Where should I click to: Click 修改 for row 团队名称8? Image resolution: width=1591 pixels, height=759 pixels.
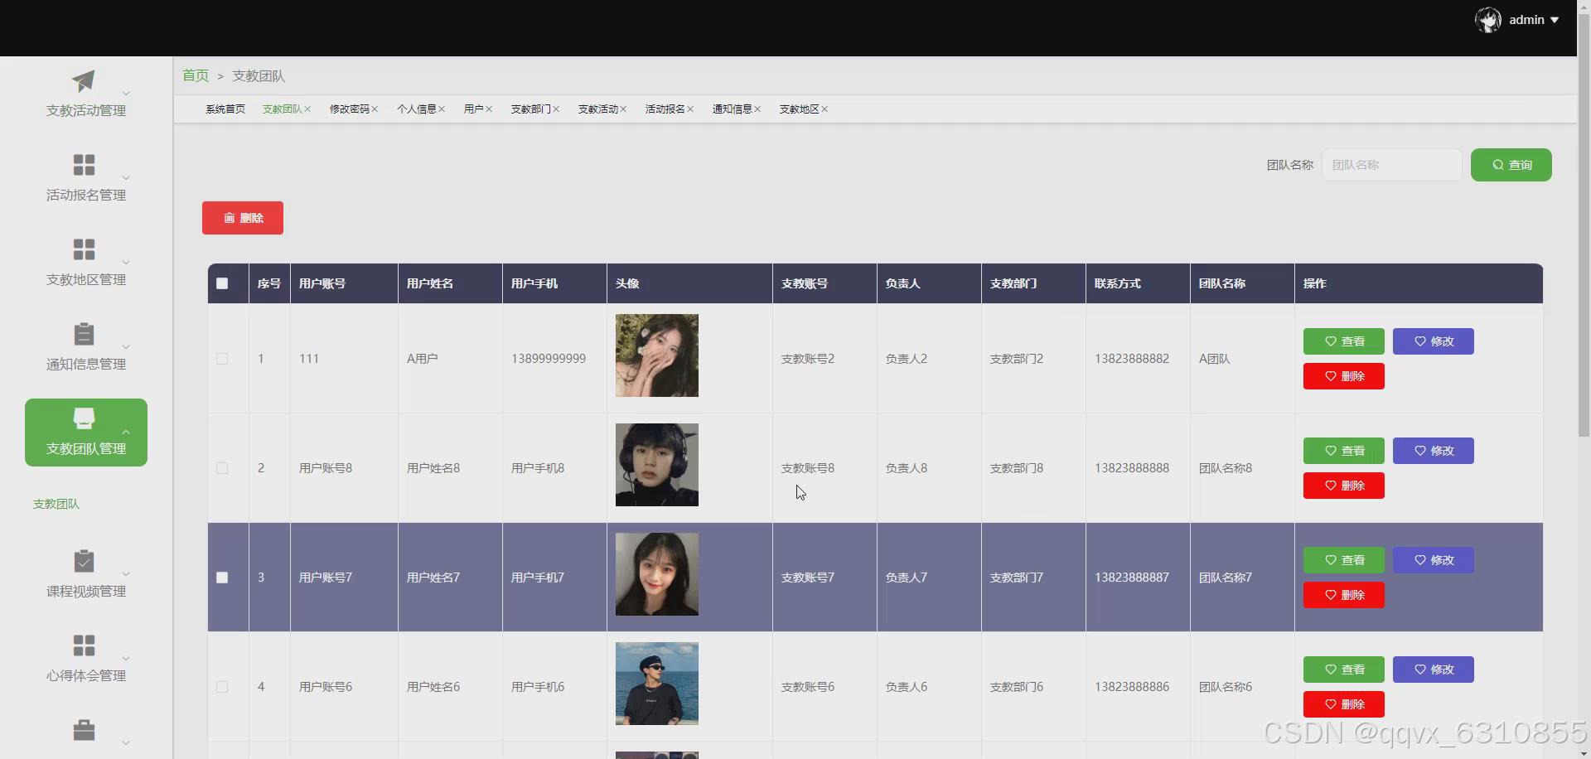[x=1433, y=451]
